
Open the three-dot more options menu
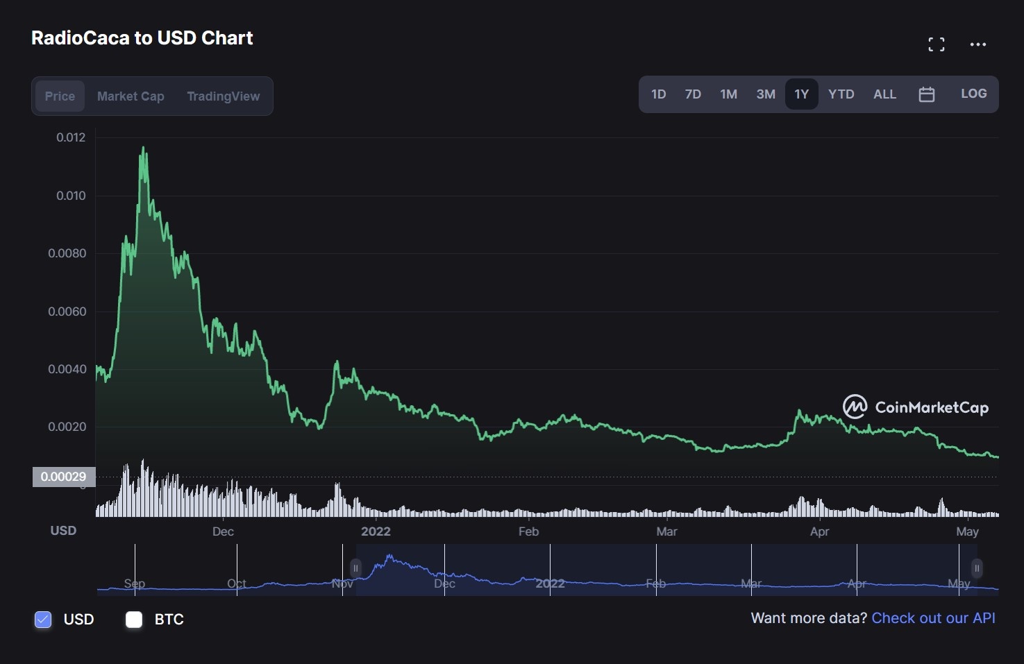[977, 44]
